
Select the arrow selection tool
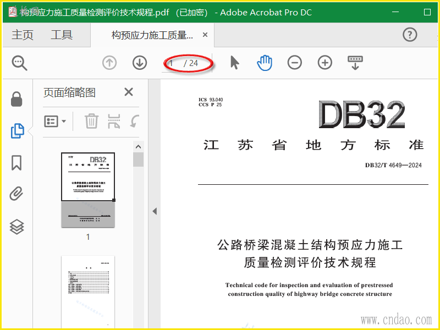[235, 62]
